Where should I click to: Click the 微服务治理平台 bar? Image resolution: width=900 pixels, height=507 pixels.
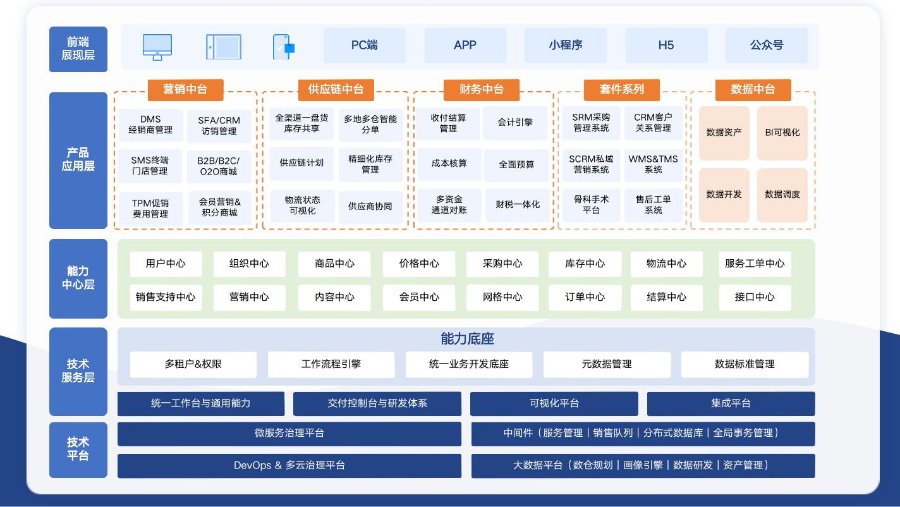289,434
